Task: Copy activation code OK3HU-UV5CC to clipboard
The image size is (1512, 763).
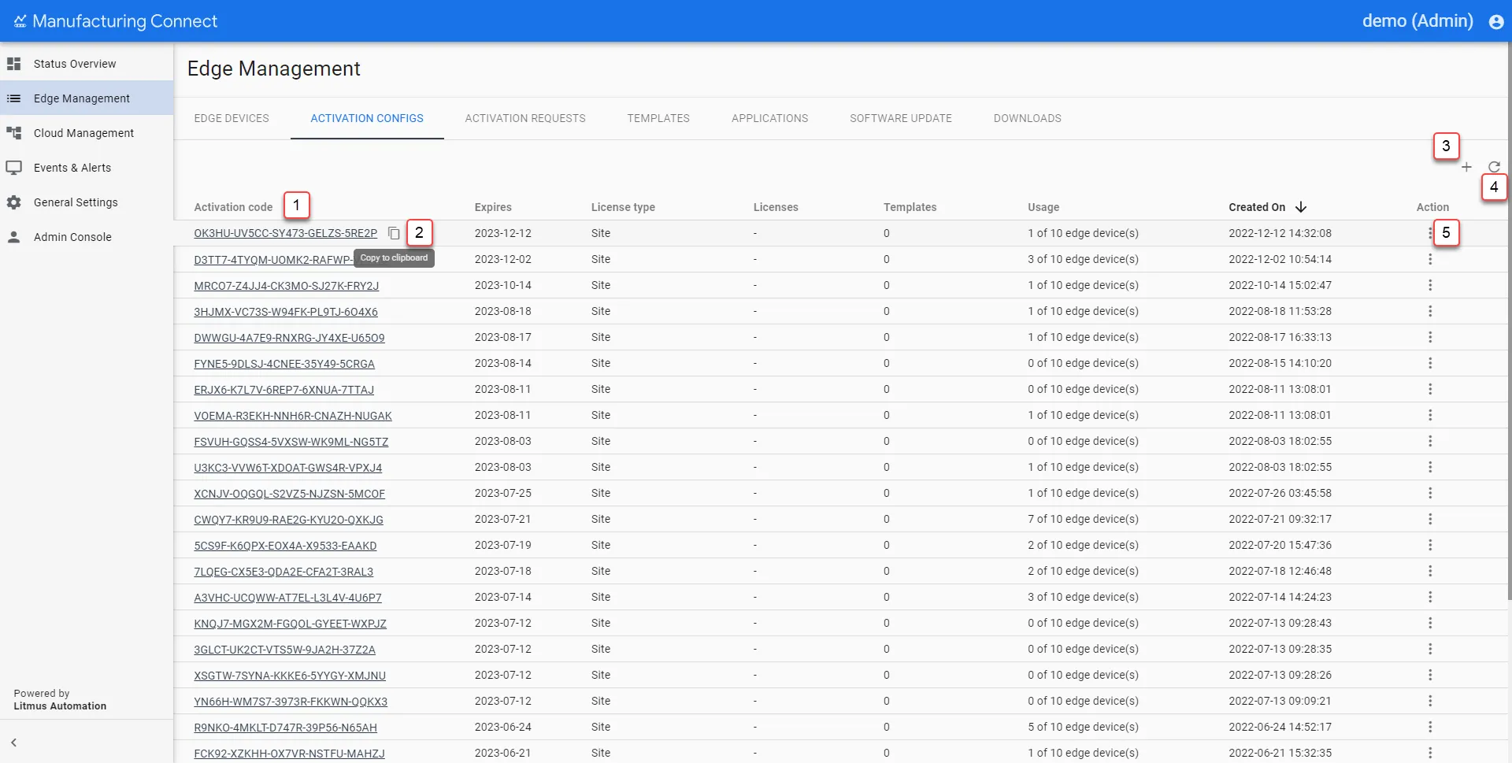Action: [394, 233]
